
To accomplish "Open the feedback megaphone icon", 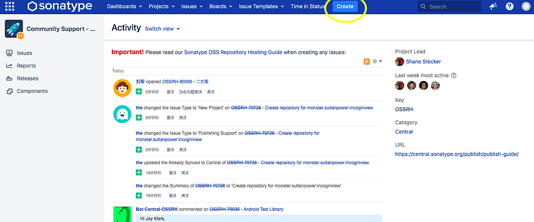I will pos(493,6).
